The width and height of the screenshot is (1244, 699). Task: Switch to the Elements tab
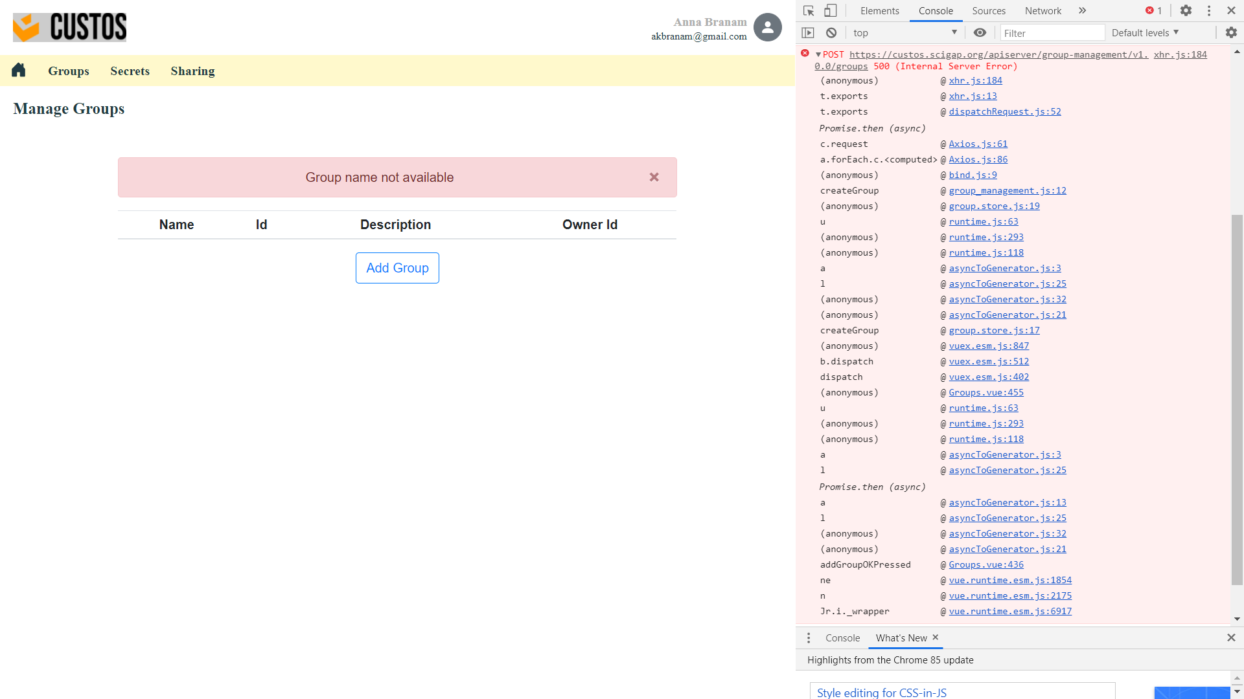pos(879,11)
